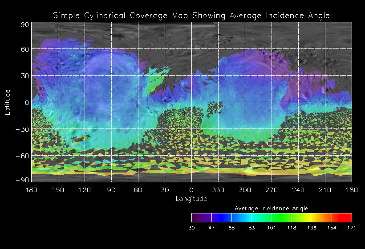Click the -30 latitude tick label
This screenshot has height=249, width=365.
tap(22, 129)
